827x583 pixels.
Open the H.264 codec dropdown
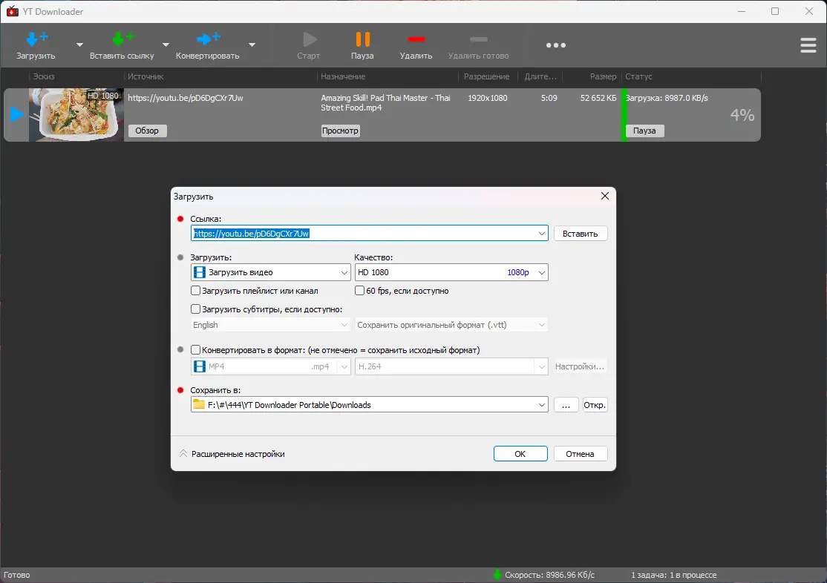tap(451, 366)
